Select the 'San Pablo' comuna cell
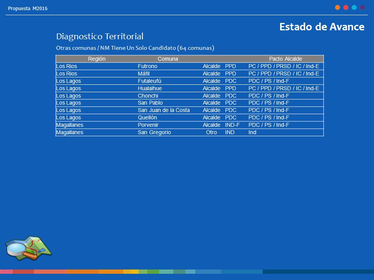The image size is (374, 280). tap(150, 103)
